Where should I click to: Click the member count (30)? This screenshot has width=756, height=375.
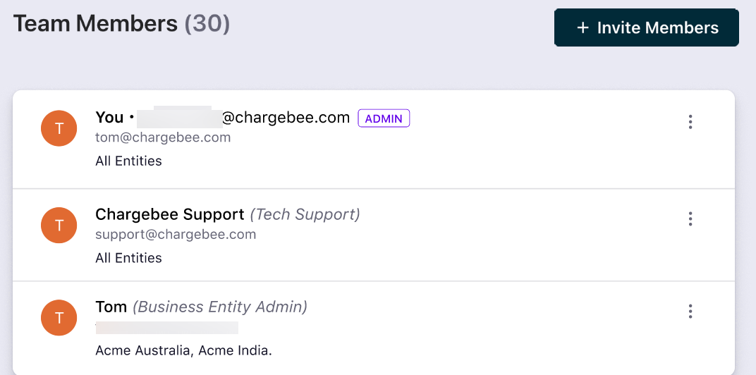[x=207, y=24]
